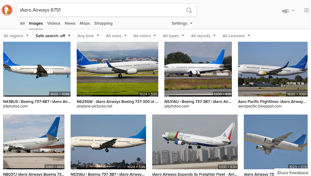Select the Images tab
The height and width of the screenshot is (176, 311).
[x=36, y=23]
